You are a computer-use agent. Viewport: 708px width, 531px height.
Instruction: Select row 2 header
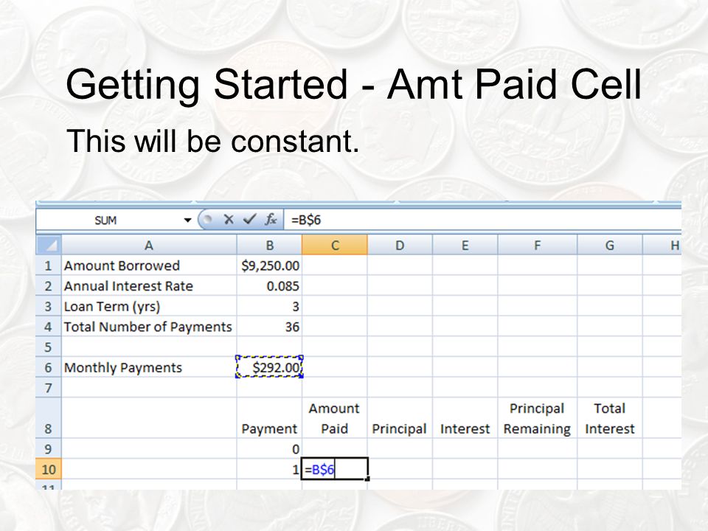(49, 286)
